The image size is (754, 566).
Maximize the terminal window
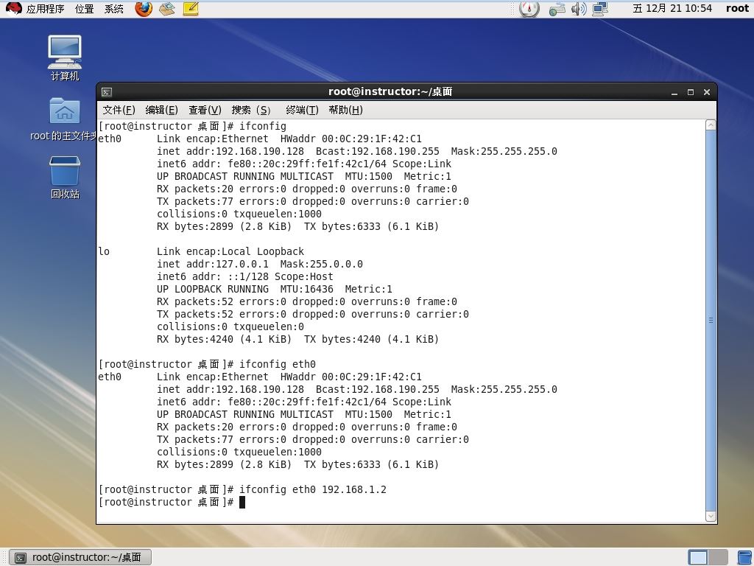click(x=691, y=92)
